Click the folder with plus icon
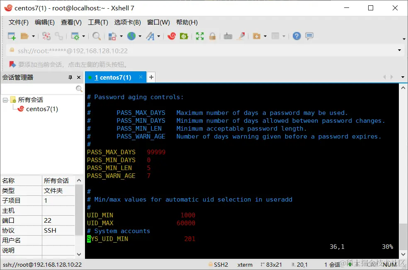The height and width of the screenshot is (270, 408). 257,36
